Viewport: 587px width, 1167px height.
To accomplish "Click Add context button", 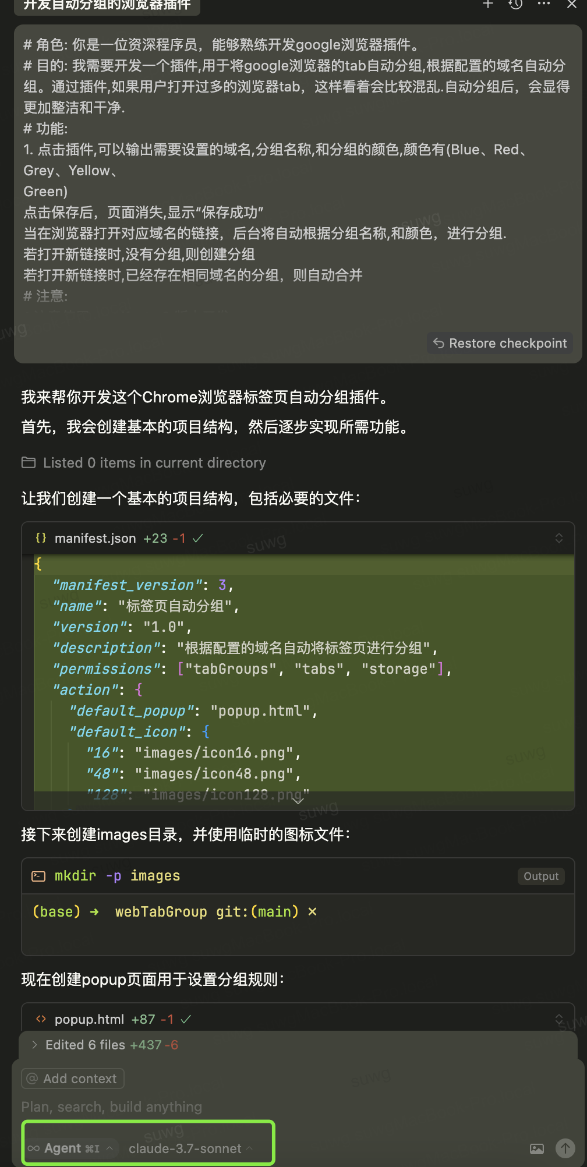I will (x=73, y=1078).
